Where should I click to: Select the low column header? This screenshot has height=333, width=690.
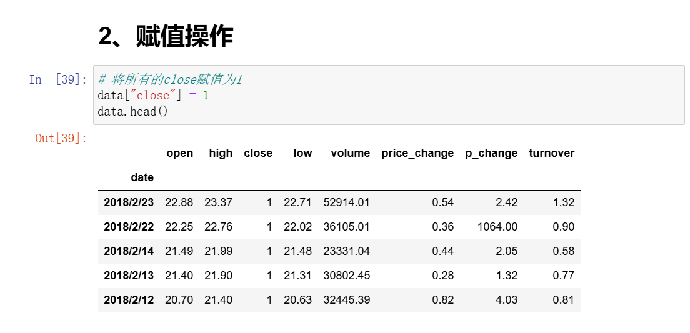[302, 153]
